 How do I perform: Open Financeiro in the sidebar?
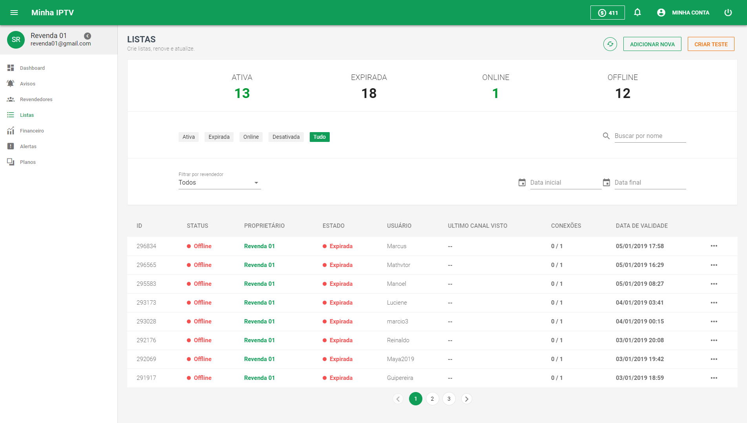click(32, 131)
